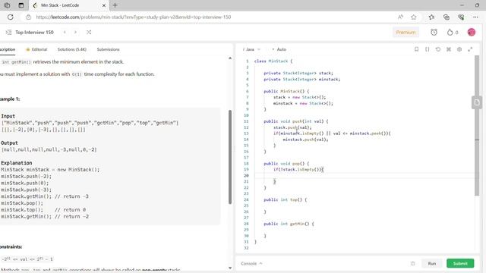Click the 'Explanation' heading in example
Screen dimensions: 486x273
[x=17, y=162]
